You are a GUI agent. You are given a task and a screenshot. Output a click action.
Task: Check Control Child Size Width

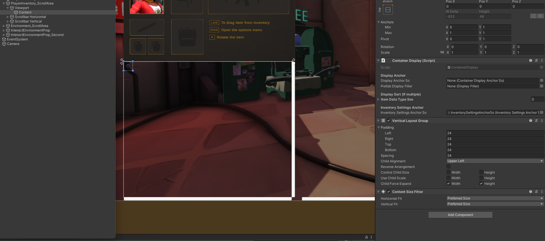coord(448,172)
